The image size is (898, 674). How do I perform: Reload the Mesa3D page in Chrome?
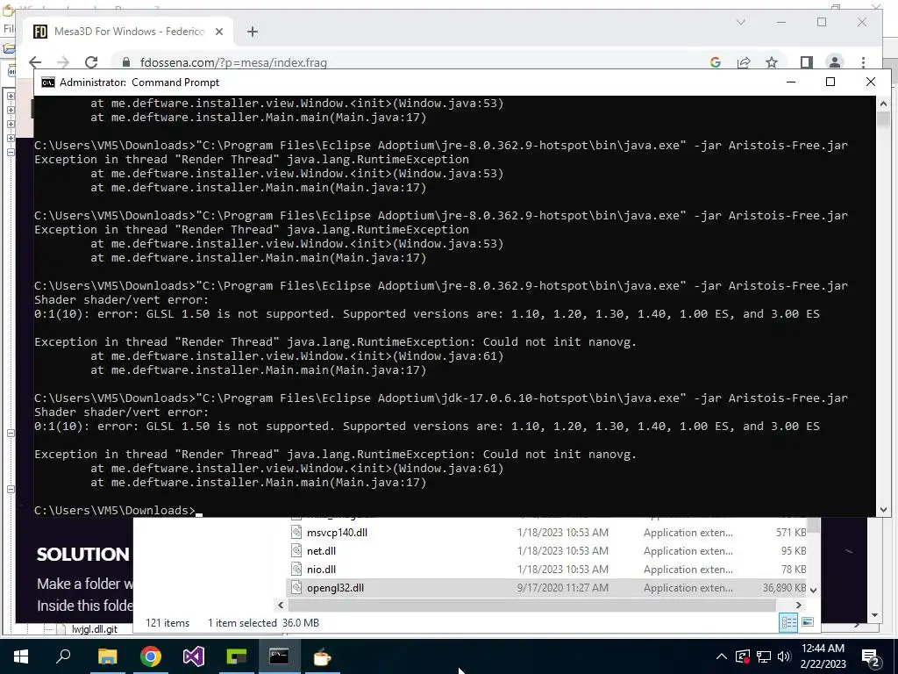coord(91,62)
